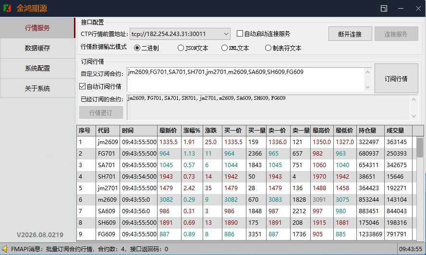Screen dimensions: 426x255
Task: Click the FMAPI消息 status bar message
Action: (90, 249)
